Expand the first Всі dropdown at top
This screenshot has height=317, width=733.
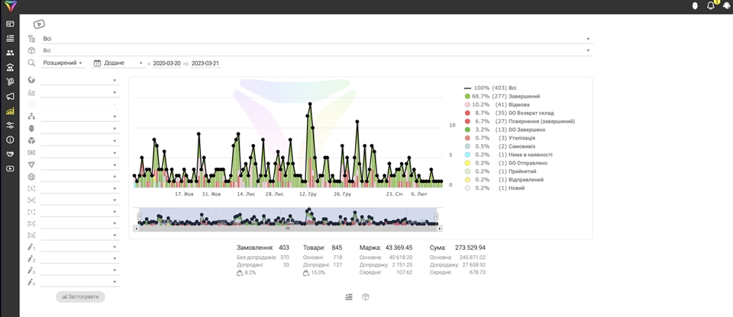315,38
